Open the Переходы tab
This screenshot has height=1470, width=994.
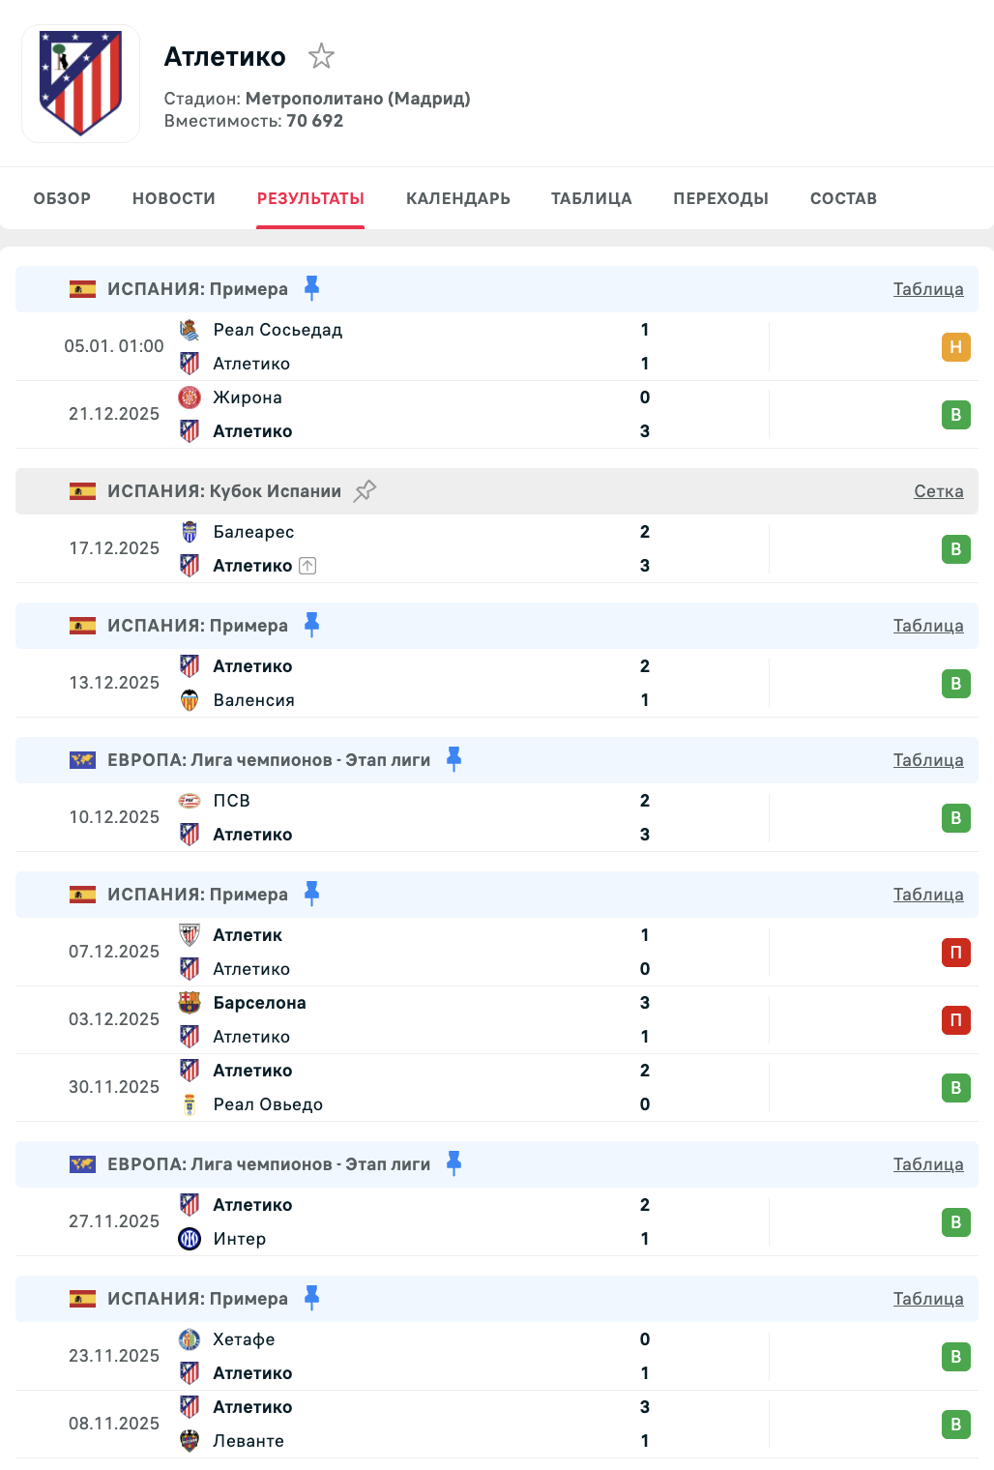point(720,198)
